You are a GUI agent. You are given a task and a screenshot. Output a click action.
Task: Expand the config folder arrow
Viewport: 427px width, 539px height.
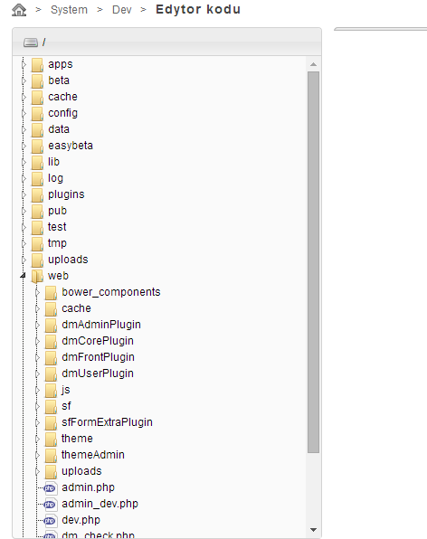point(24,113)
